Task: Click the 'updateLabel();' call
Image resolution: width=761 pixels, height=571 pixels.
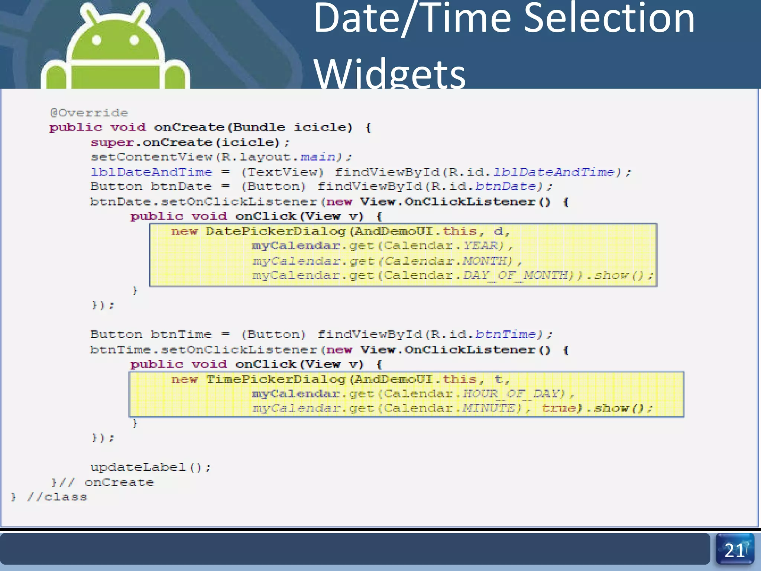Action: point(151,467)
